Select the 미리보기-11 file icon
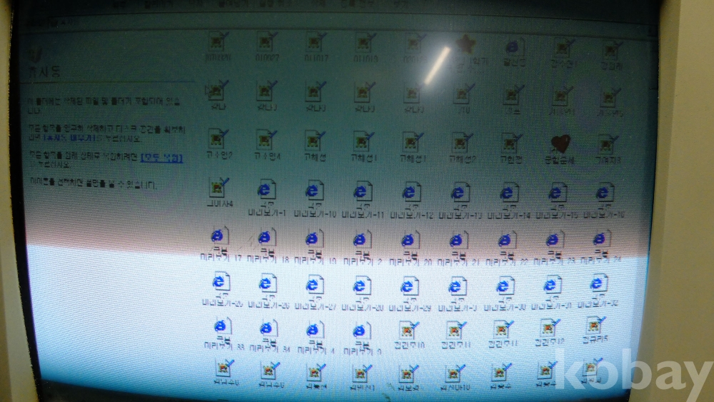The image size is (714, 402). [363, 192]
